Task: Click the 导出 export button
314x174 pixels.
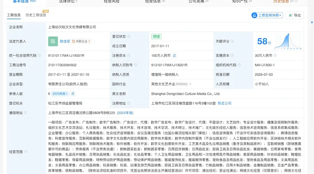Action: pyautogui.click(x=295, y=15)
